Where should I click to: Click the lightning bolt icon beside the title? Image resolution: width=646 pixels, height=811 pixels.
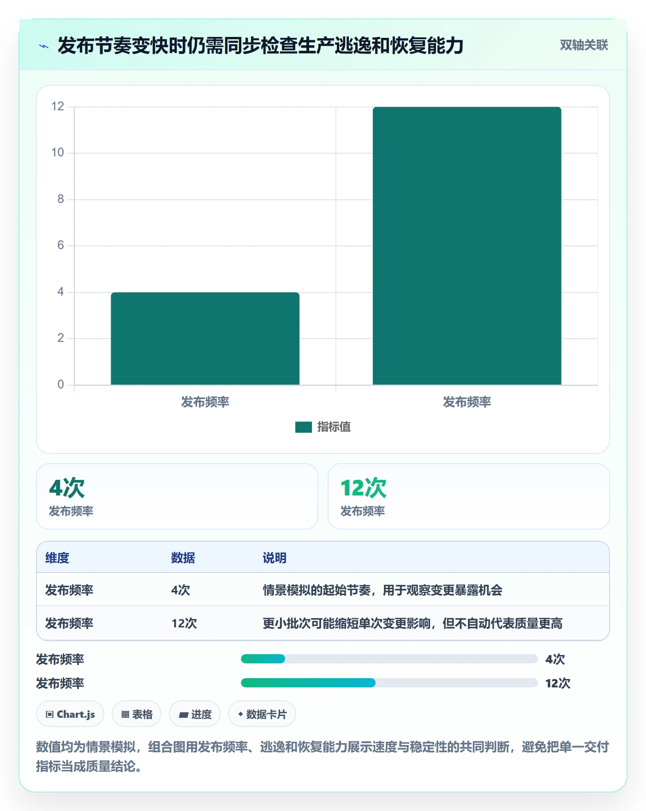pyautogui.click(x=44, y=46)
